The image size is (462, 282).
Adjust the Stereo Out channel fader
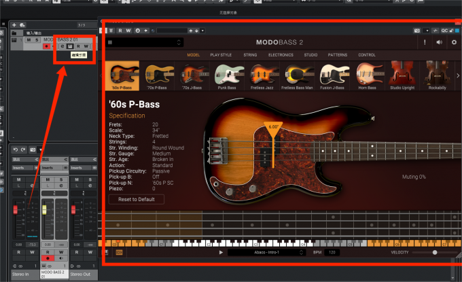[x=73, y=209]
